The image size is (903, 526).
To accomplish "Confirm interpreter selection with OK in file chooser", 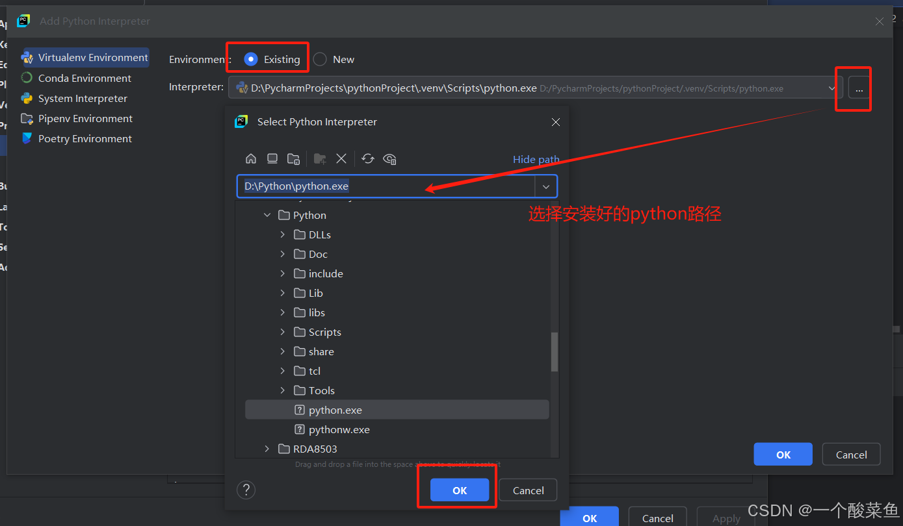I will pos(460,490).
